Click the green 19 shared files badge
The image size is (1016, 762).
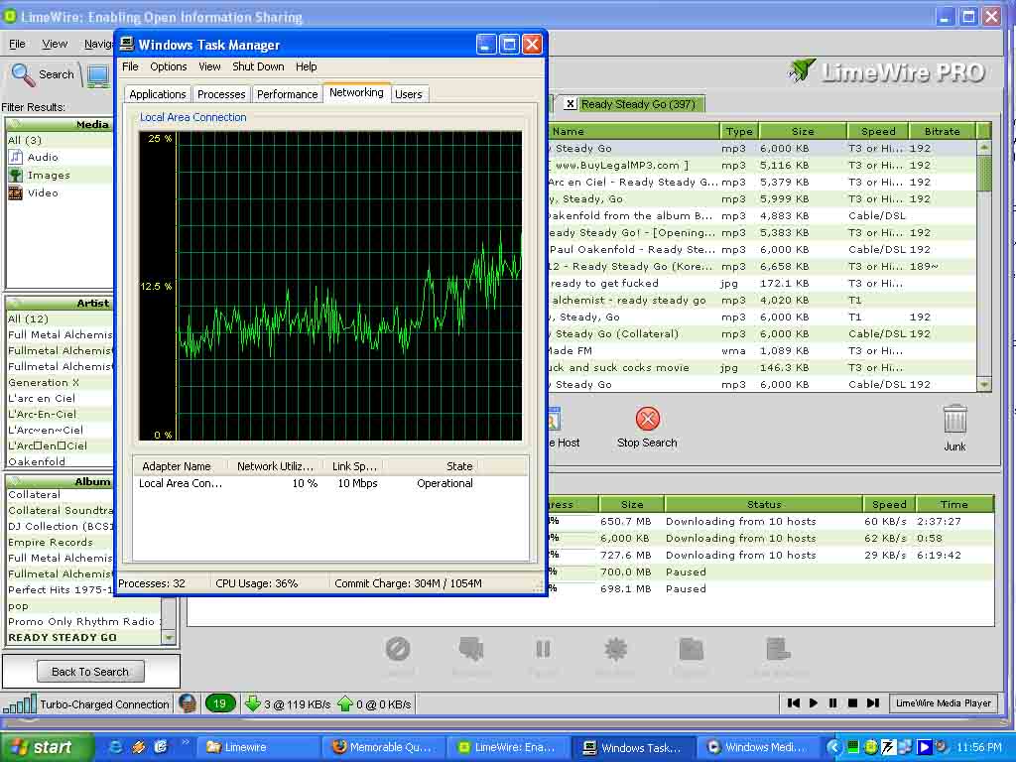tap(219, 703)
